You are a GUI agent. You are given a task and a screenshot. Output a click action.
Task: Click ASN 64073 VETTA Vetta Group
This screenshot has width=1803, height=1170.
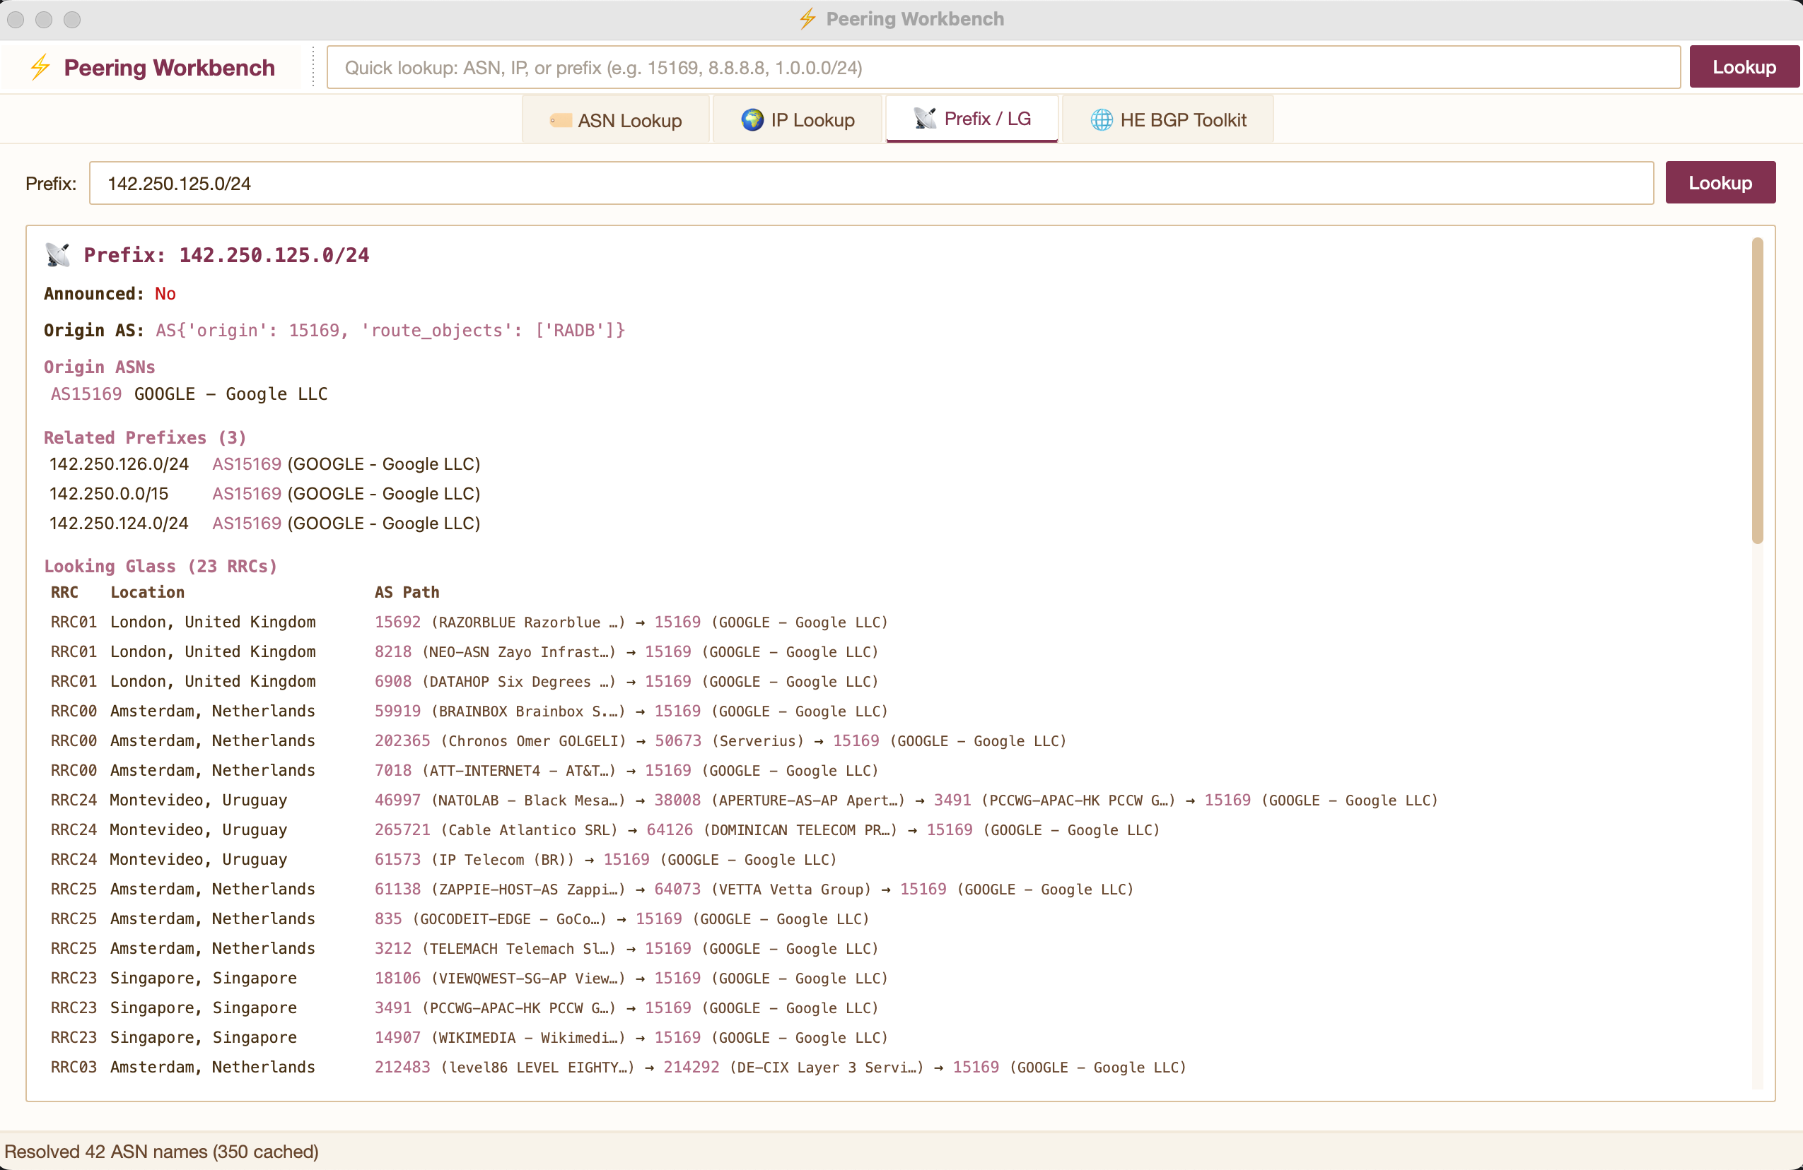click(x=677, y=889)
